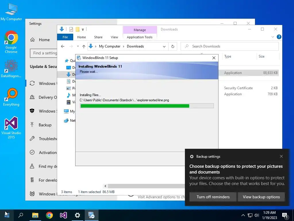This screenshot has height=221, width=294.
Task: Open the Google Chrome desktop shortcut
Action: click(x=11, y=42)
